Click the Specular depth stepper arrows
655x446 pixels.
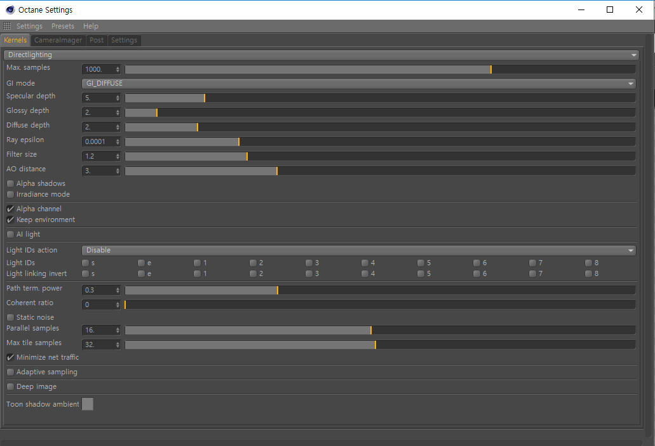coord(118,98)
